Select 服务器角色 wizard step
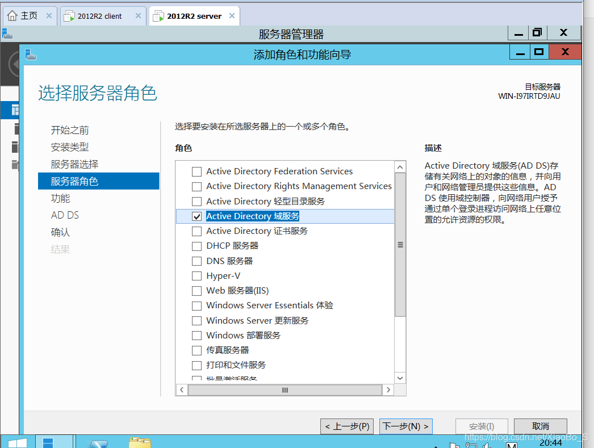 coord(98,181)
